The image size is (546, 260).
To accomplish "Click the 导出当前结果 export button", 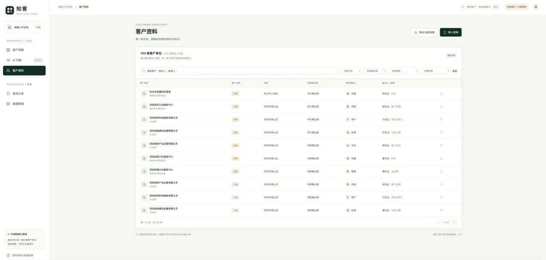I will (x=424, y=32).
